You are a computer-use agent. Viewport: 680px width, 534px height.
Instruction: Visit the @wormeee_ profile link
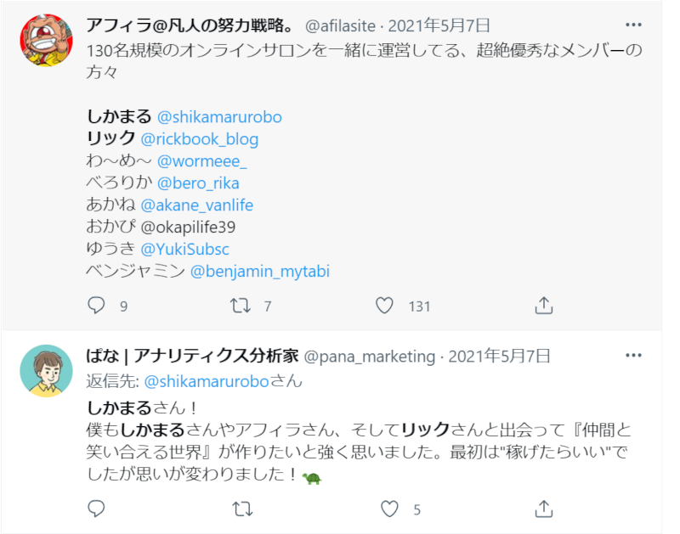[201, 161]
